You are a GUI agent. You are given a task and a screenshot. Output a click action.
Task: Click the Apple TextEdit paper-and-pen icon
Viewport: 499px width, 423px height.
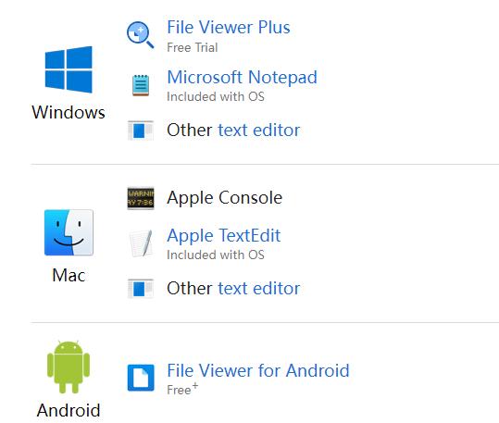pos(141,243)
